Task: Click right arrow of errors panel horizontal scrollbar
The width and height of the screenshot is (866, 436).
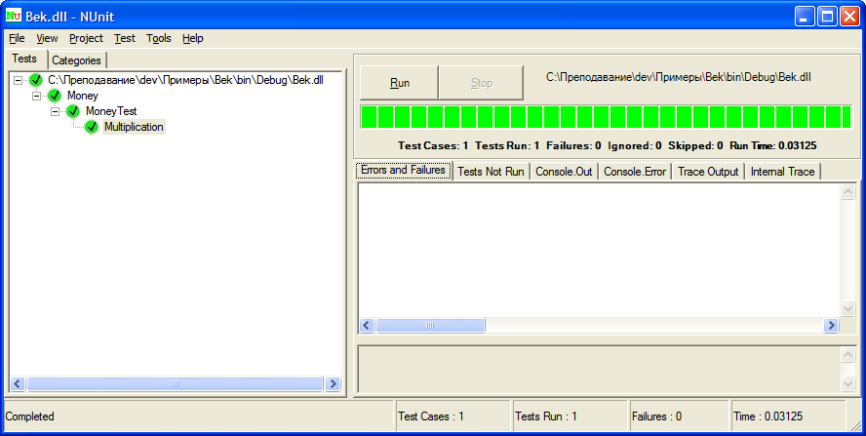Action: tap(831, 326)
